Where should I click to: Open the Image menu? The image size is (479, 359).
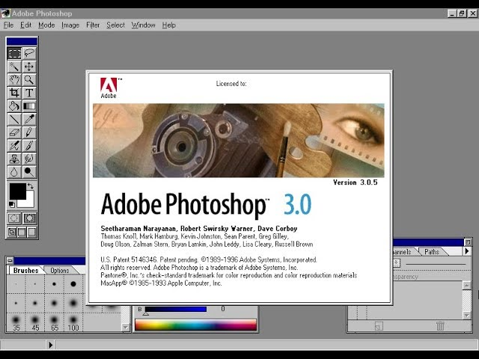(70, 25)
